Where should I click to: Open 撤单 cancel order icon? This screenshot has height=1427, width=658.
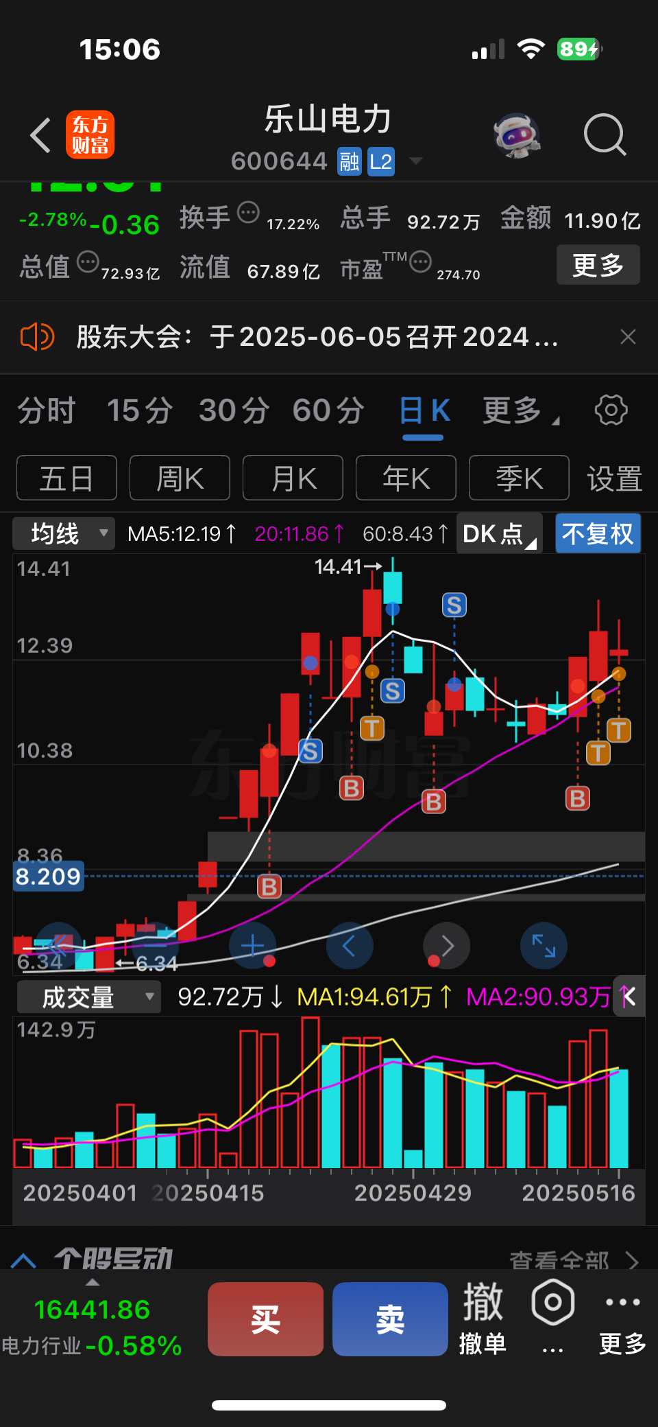(483, 1319)
